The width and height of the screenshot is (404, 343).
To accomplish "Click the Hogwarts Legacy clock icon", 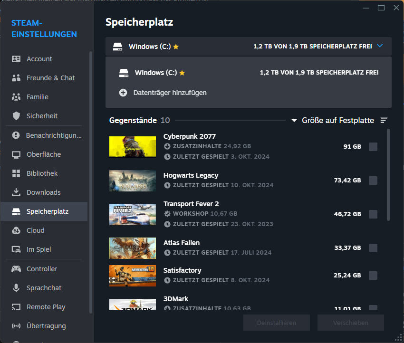I will (x=167, y=185).
